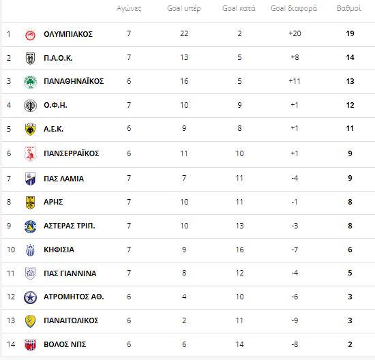This screenshot has height=360, width=375.
Task: Click the Α.Ε.Κ. yellow eagle crest
Action: [x=31, y=129]
